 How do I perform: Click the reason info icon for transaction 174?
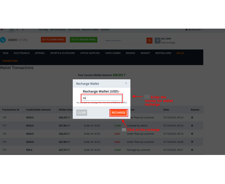pos(192,150)
